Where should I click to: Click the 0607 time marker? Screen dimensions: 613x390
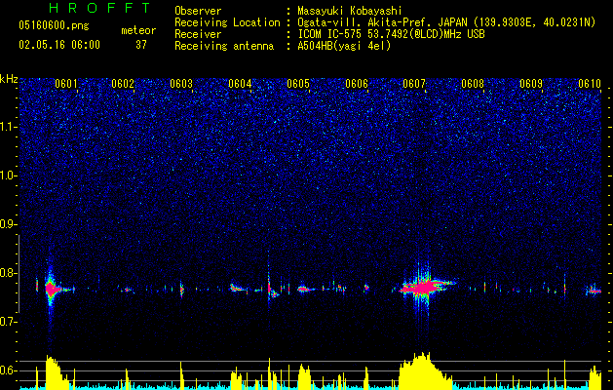[x=414, y=84]
